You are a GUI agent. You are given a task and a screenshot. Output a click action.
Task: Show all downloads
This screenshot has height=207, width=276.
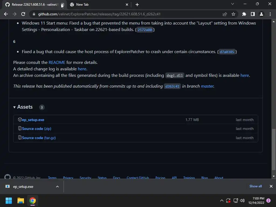click(x=256, y=186)
